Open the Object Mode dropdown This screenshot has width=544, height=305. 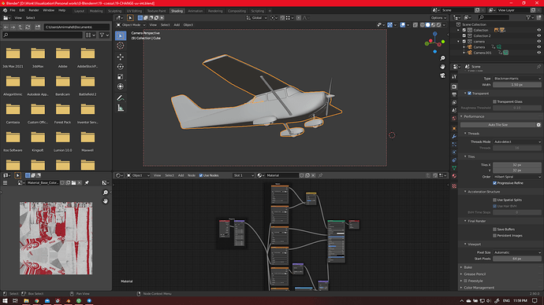pyautogui.click(x=131, y=25)
